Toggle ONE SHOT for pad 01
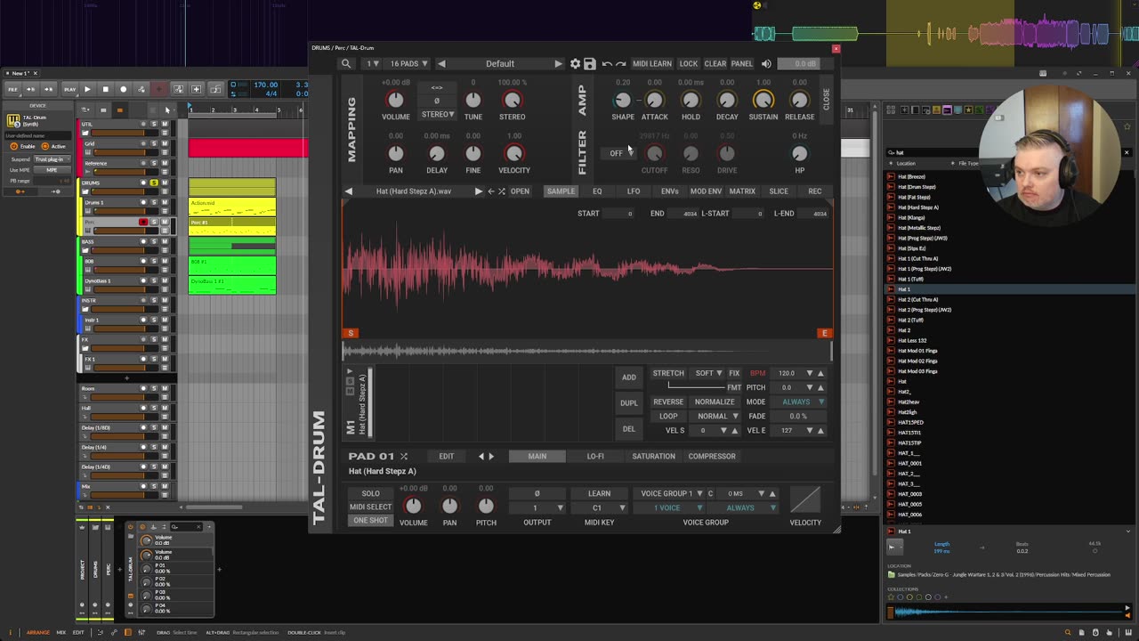The width and height of the screenshot is (1139, 641). (x=371, y=521)
